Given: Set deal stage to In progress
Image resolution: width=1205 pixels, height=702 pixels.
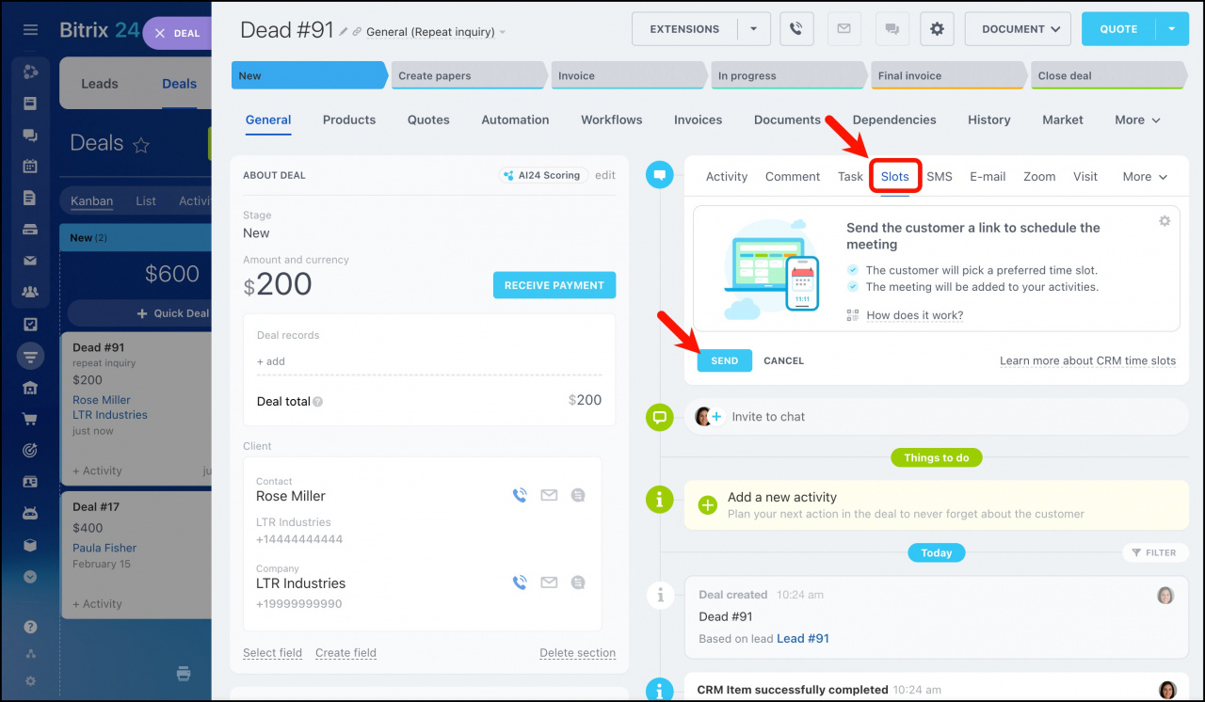Looking at the screenshot, I should point(788,75).
